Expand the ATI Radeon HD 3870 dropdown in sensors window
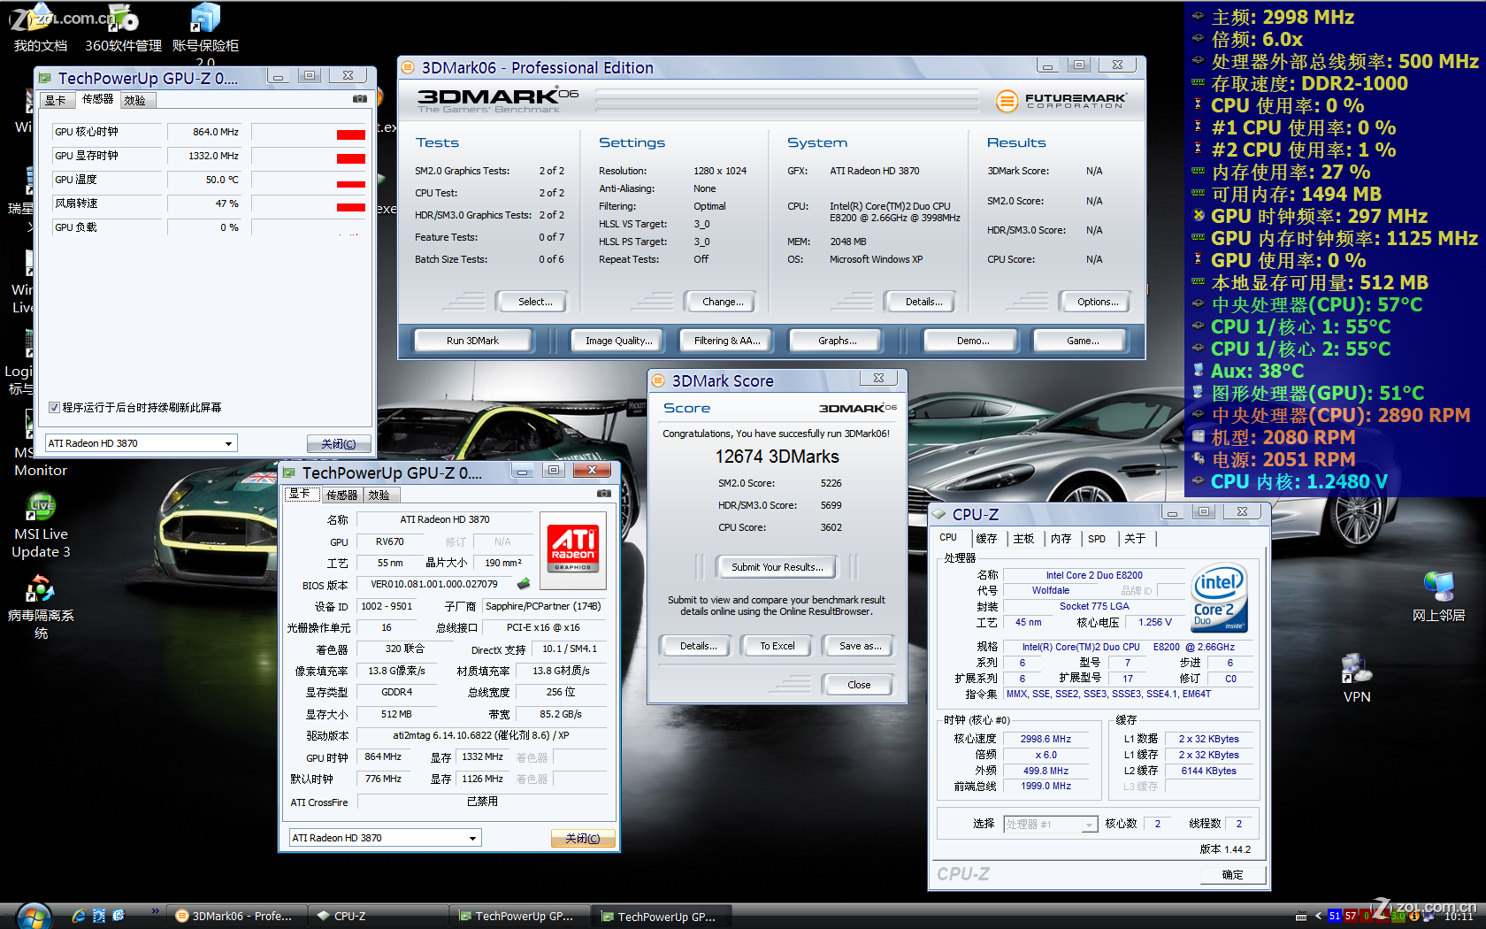1486x929 pixels. [228, 443]
